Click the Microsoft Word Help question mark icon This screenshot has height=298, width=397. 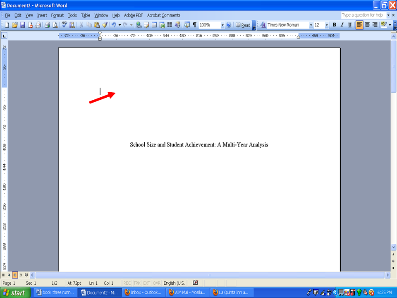click(x=229, y=25)
